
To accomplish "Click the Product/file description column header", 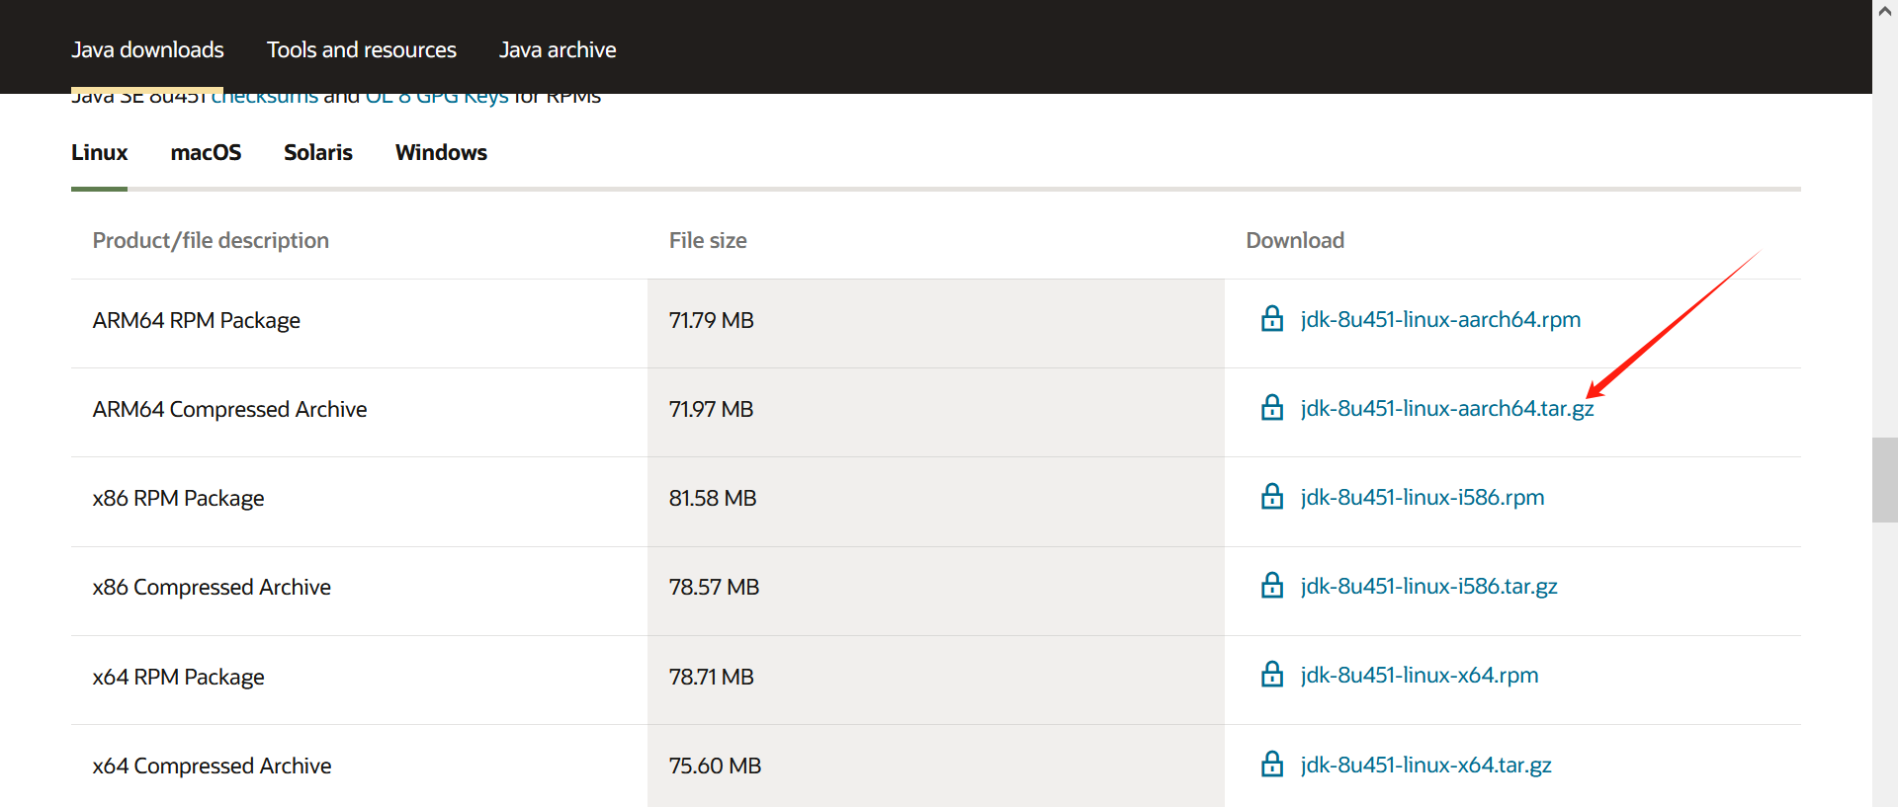I will tap(211, 240).
